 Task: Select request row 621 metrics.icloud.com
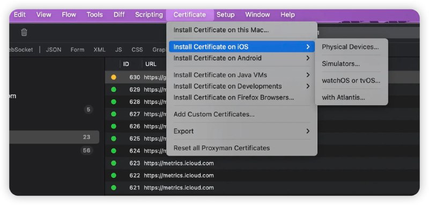(x=262, y=188)
